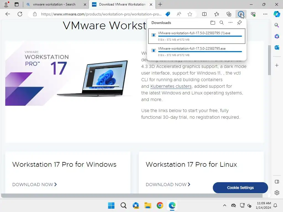Close the Download VMware Workstation tab
The width and height of the screenshot is (283, 212).
(151, 4)
